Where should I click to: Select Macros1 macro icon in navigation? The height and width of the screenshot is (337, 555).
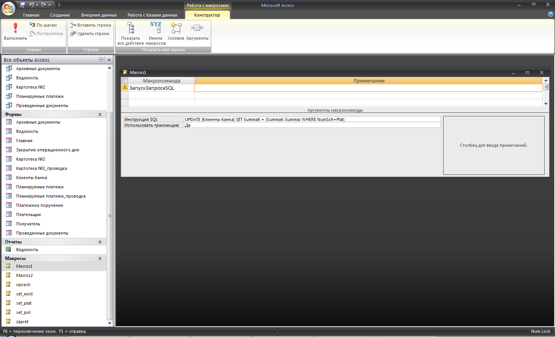pos(8,266)
